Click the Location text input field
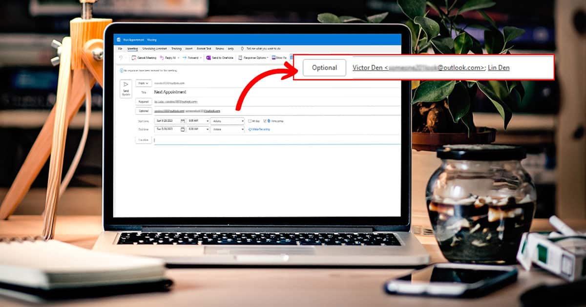This screenshot has width=586, height=307. (x=277, y=140)
